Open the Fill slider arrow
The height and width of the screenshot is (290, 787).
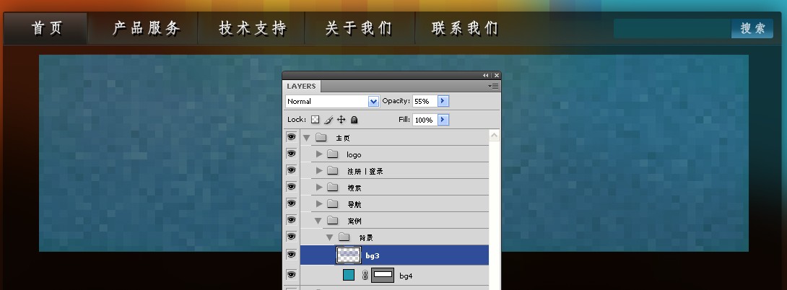[443, 120]
